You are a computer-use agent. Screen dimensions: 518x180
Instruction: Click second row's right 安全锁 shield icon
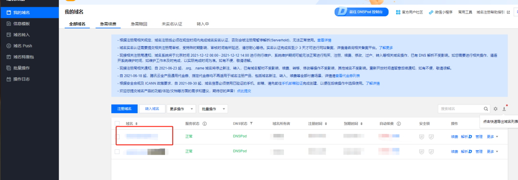click(x=431, y=152)
